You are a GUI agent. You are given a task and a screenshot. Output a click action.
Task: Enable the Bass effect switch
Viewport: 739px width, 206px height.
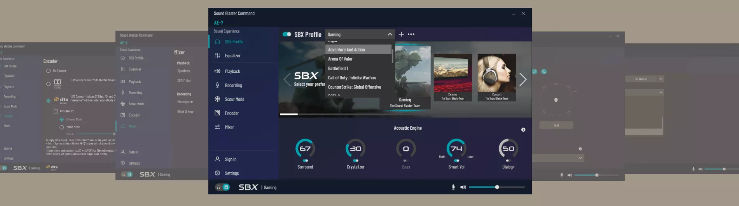coord(406,160)
